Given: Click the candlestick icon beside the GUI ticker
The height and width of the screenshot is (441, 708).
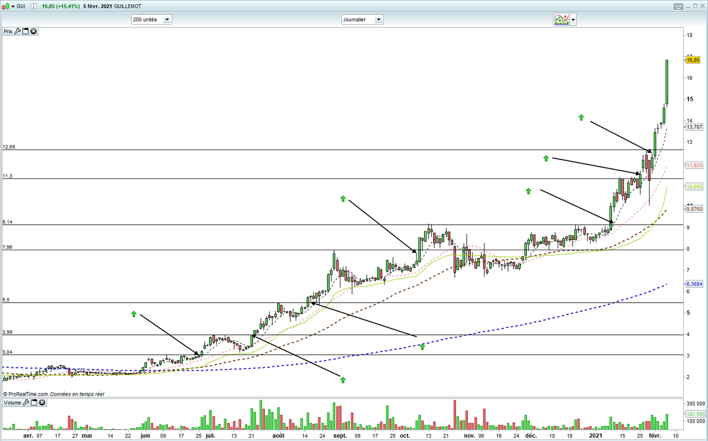Looking at the screenshot, I should point(6,5).
